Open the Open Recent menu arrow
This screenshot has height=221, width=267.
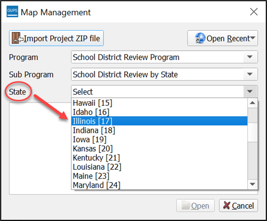coord(253,38)
